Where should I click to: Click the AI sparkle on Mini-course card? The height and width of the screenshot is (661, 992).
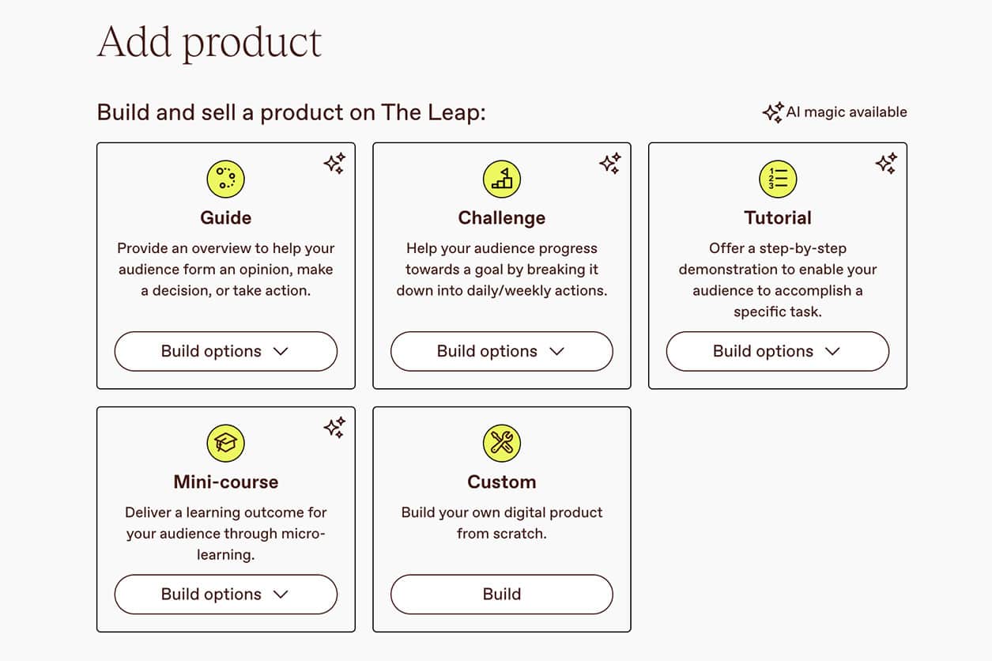click(x=334, y=428)
